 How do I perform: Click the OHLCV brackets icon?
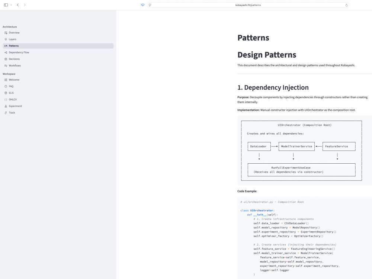pyautogui.click(x=6, y=100)
